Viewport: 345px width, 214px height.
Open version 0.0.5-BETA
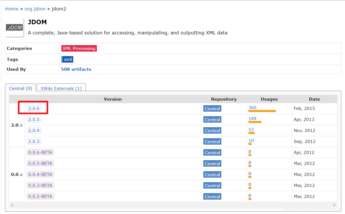tap(40, 164)
